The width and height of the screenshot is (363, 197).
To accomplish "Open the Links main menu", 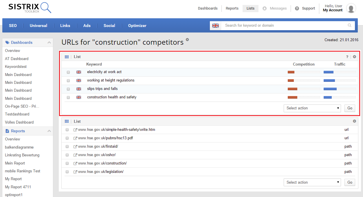I will coord(65,26).
